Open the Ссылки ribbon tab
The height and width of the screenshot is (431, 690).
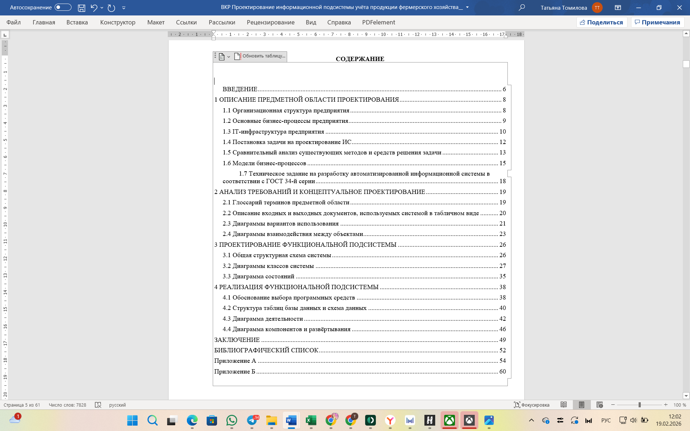point(186,22)
